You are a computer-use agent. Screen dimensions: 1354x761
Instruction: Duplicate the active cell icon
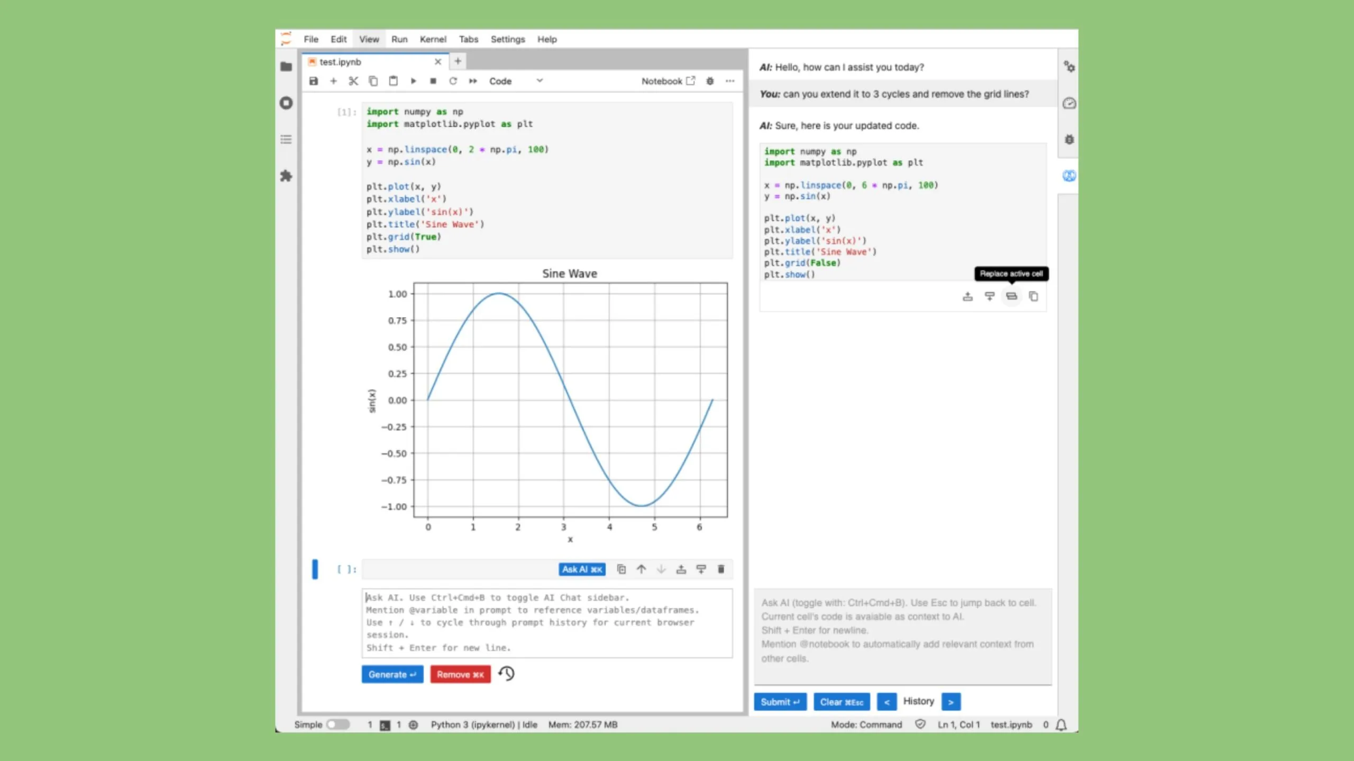pos(621,569)
